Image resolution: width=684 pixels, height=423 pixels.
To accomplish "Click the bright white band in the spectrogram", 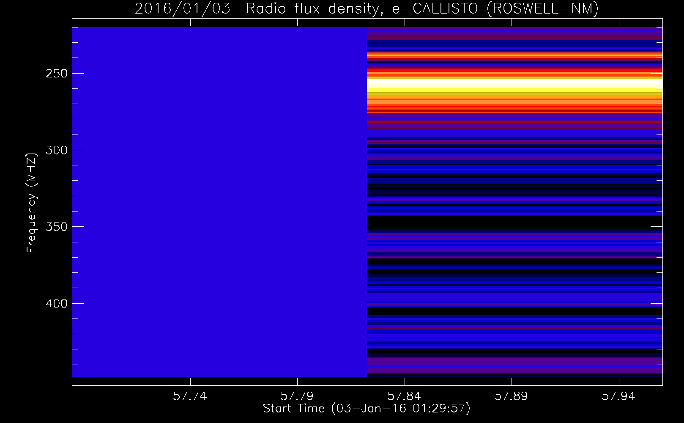I will [x=514, y=84].
